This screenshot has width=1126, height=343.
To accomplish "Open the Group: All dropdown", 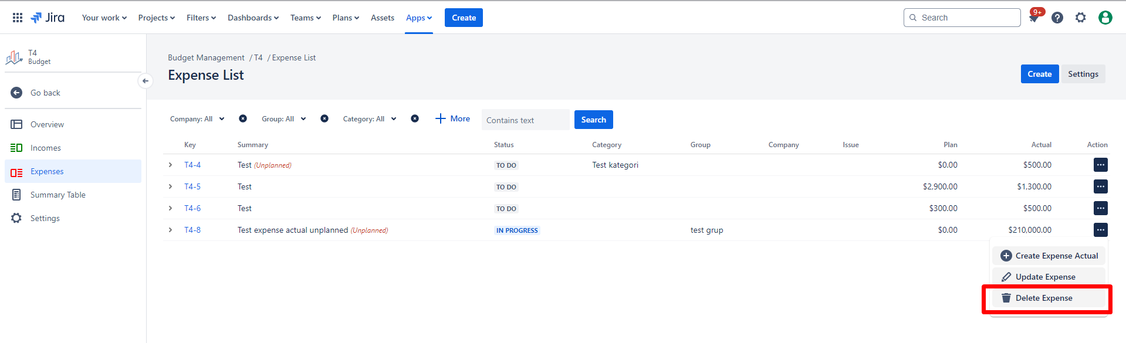I will coord(284,119).
